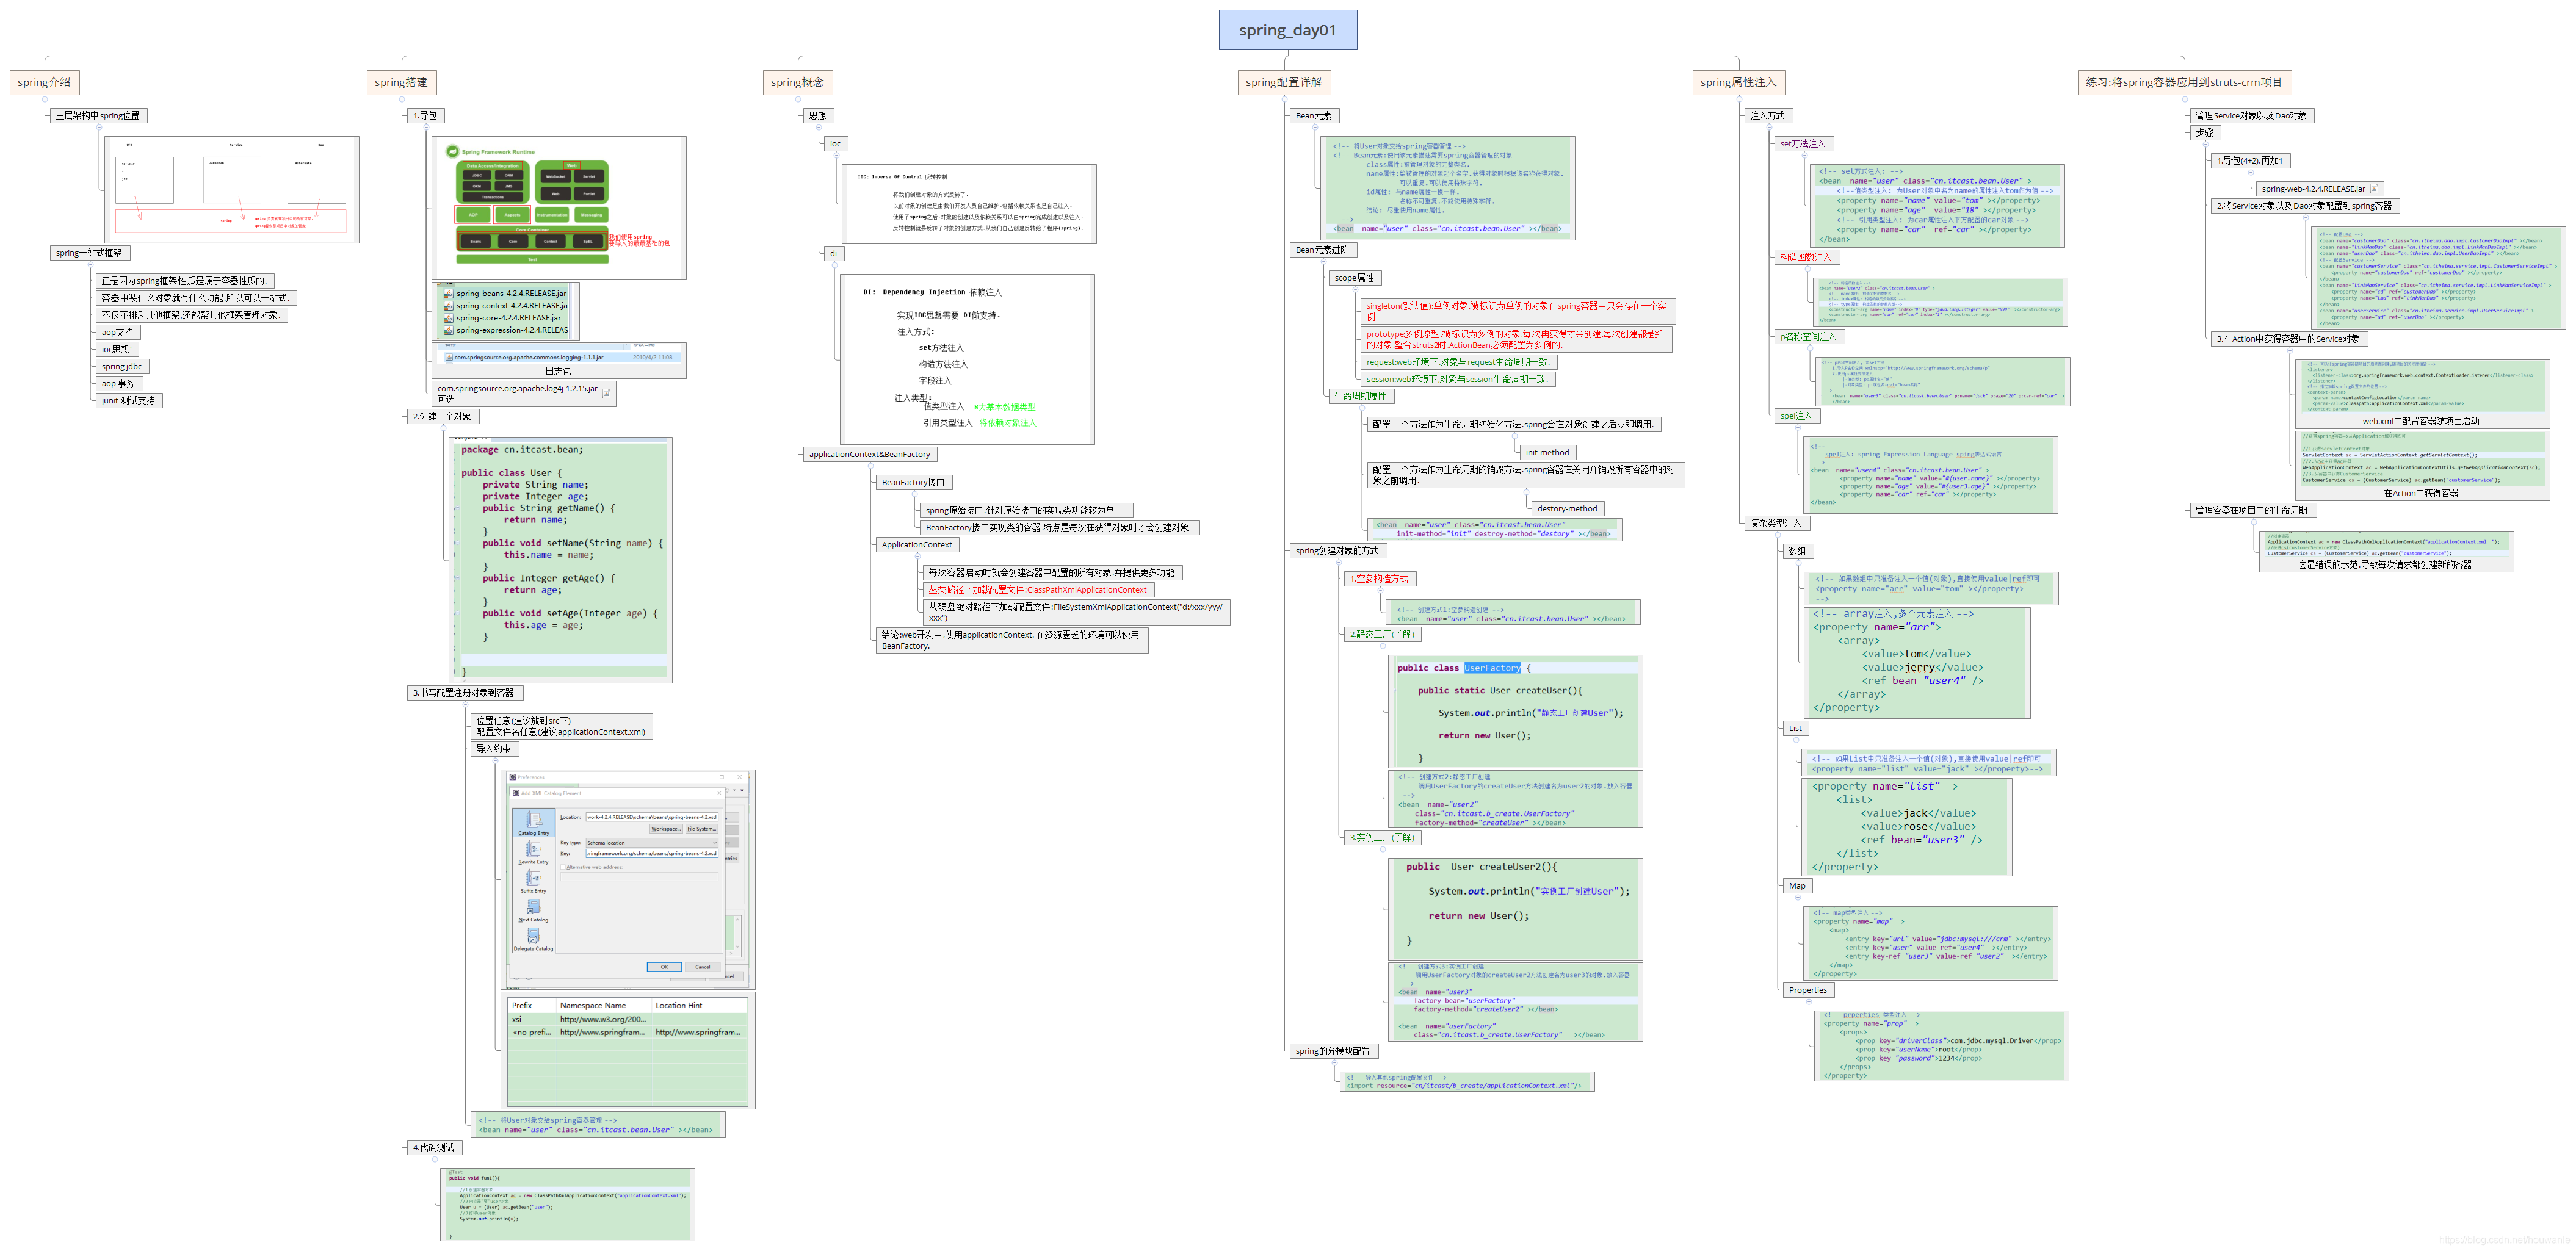Click the aop支持 node
2576x1251 pixels.
tap(117, 332)
